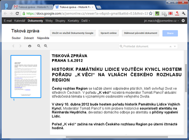Image resolution: width=189 pixels, height=140 pixels.
Task: Click the browser back arrow
Action: [x=5, y=14]
